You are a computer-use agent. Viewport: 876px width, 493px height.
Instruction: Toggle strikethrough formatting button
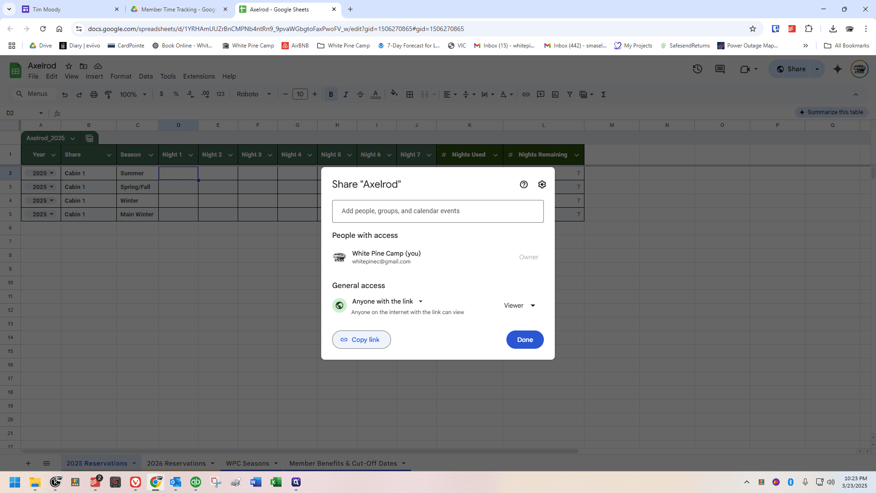point(360,94)
